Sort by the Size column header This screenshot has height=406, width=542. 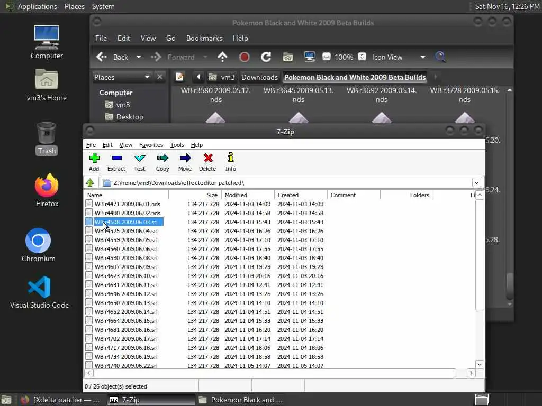pyautogui.click(x=195, y=195)
